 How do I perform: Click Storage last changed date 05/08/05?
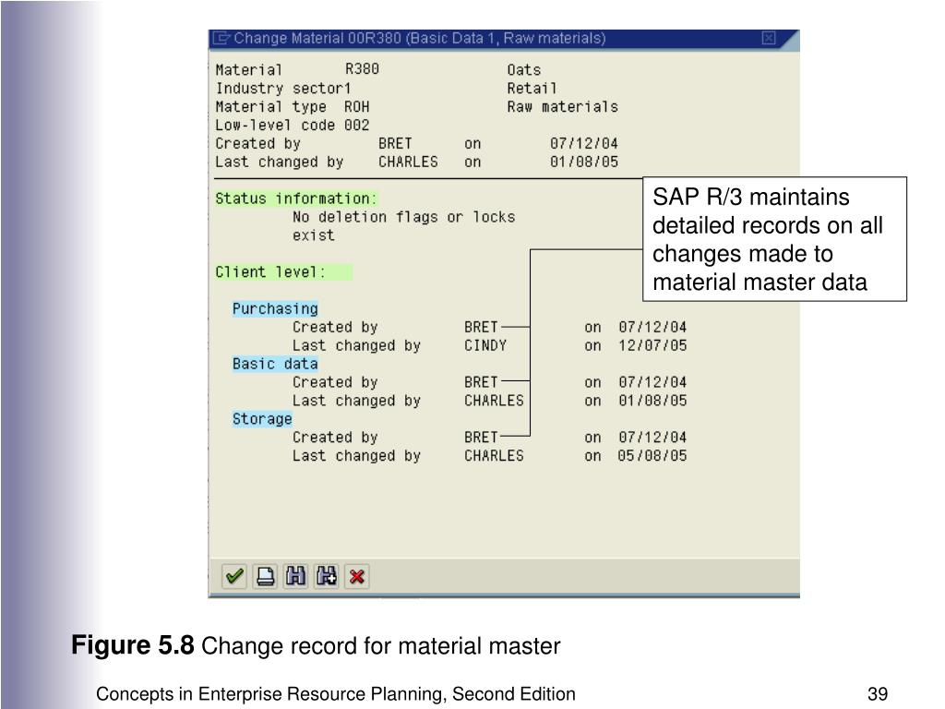(652, 456)
